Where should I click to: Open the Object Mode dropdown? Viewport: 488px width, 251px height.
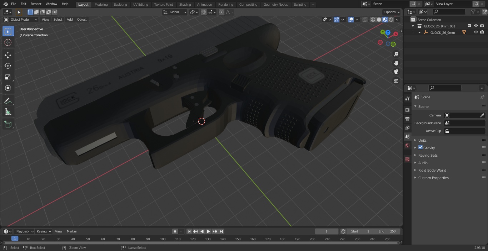tap(21, 20)
